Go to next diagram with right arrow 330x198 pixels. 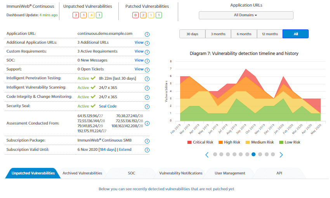click(x=281, y=155)
